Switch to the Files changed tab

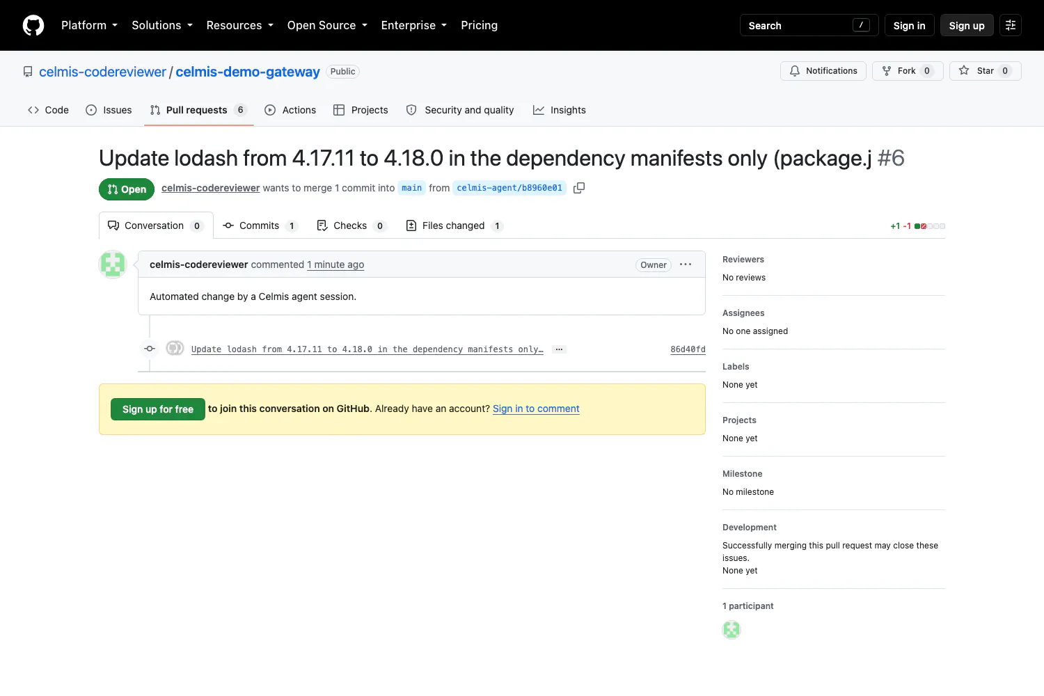(454, 226)
